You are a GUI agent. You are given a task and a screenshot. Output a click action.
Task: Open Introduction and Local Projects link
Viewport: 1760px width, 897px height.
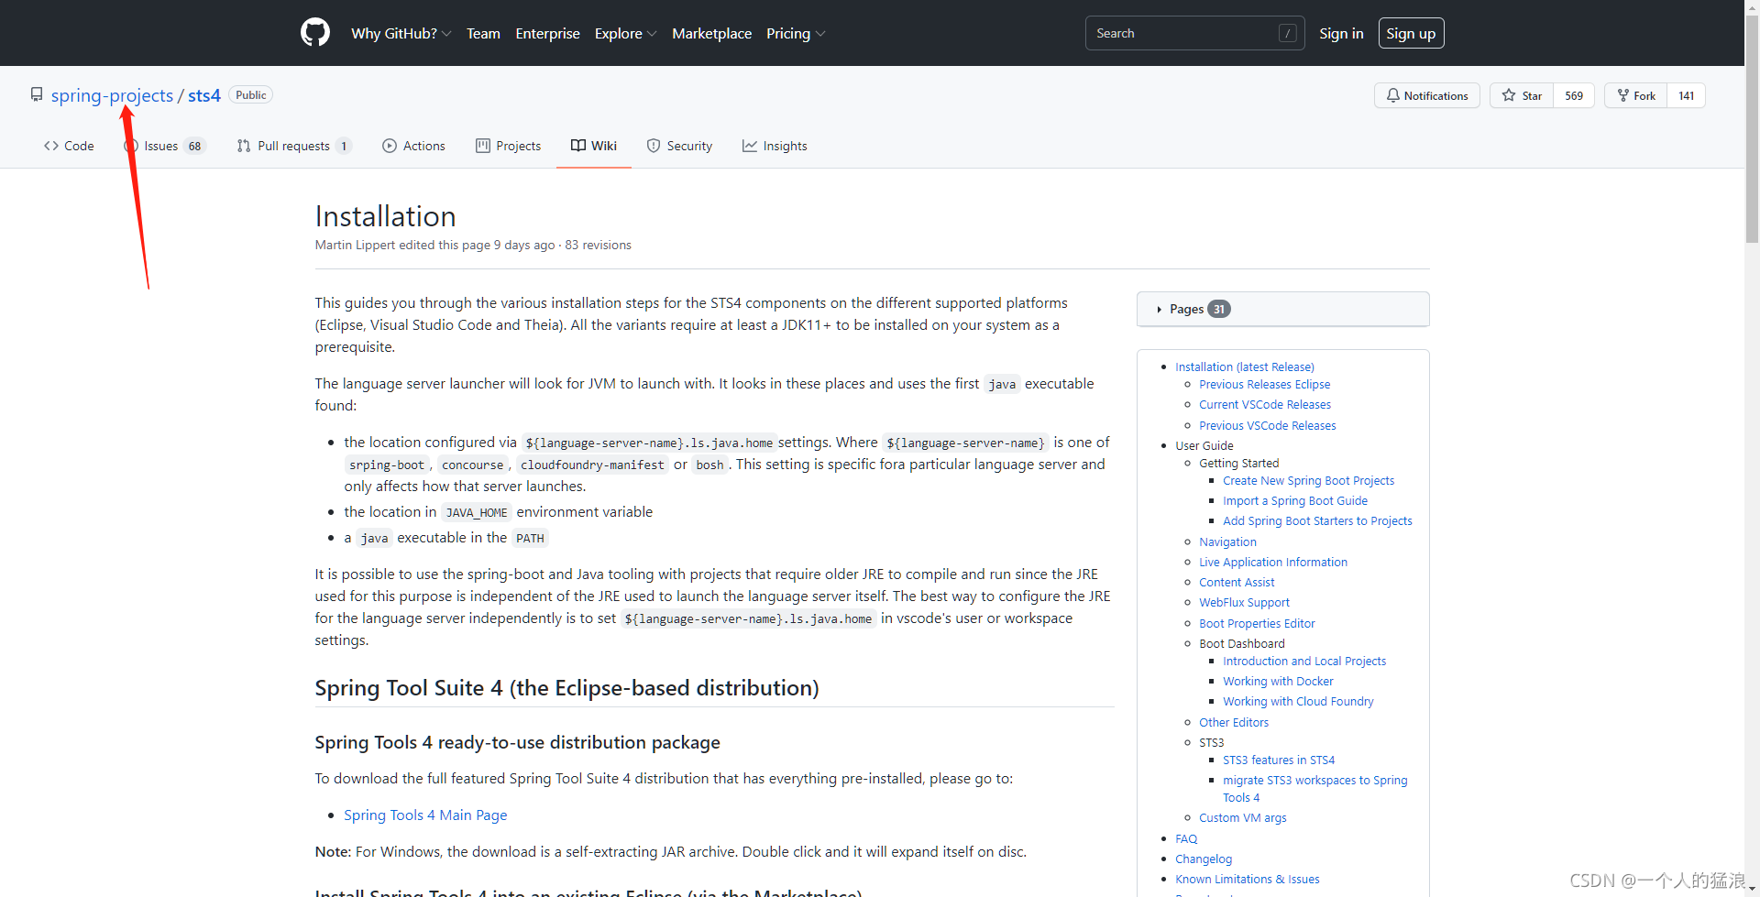(1303, 662)
